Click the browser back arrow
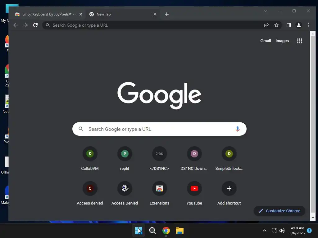Screen dimensions: 318x238 click(16, 25)
